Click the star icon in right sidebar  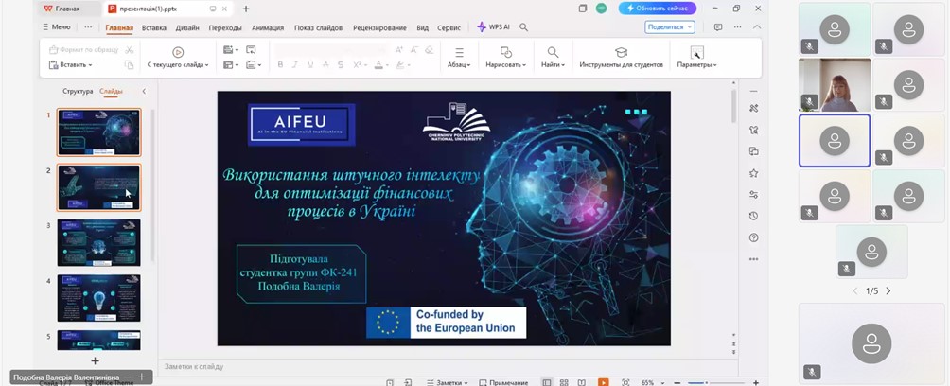point(753,173)
